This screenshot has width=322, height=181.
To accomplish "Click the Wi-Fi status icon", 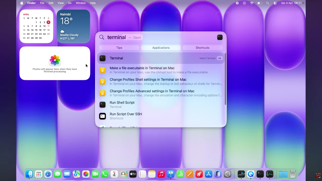I will coord(252,3).
